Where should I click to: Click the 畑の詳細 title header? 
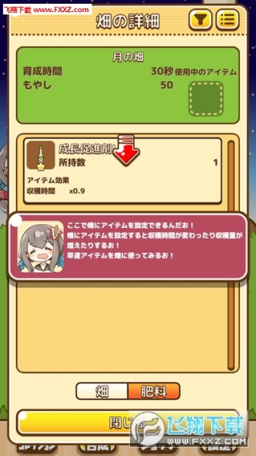tap(128, 20)
